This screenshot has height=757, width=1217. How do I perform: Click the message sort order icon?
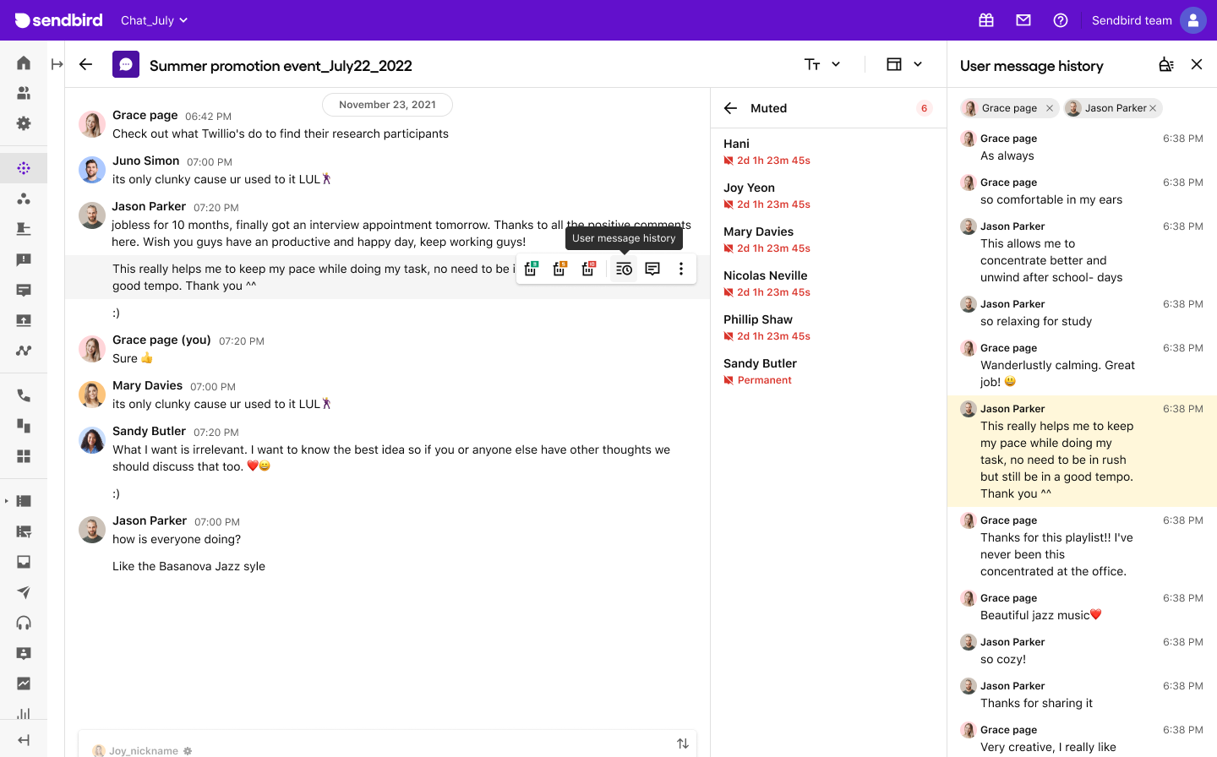pos(682,743)
